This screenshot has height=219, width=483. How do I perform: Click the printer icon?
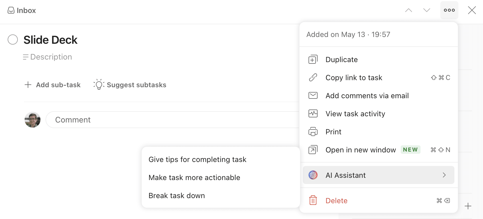click(313, 132)
